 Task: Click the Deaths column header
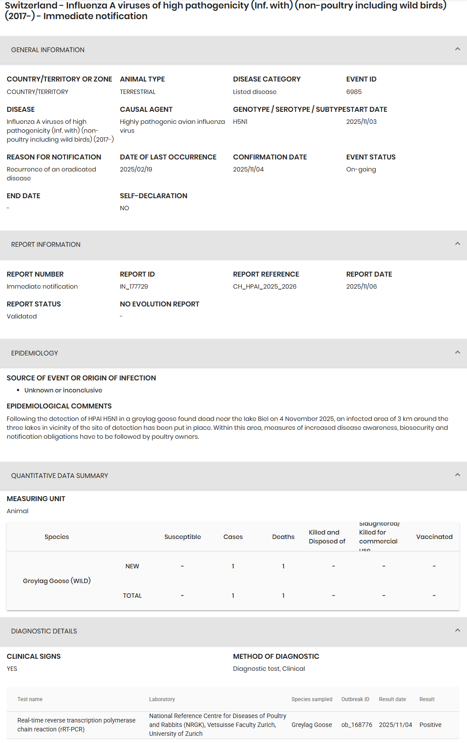(x=283, y=537)
